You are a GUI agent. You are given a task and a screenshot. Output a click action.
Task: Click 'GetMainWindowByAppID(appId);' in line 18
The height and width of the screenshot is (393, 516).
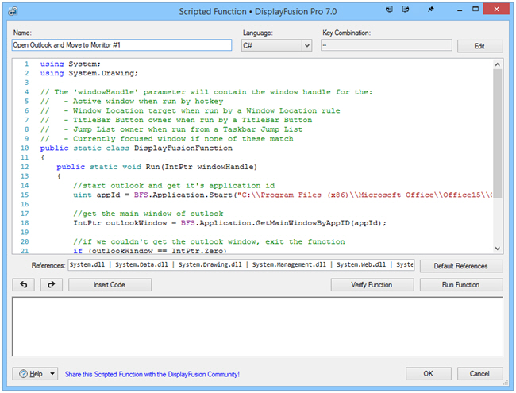321,223
